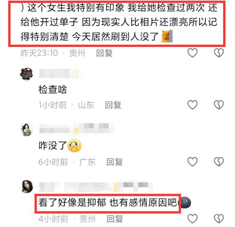Like the 咋没了 comment from 广东

(192, 162)
